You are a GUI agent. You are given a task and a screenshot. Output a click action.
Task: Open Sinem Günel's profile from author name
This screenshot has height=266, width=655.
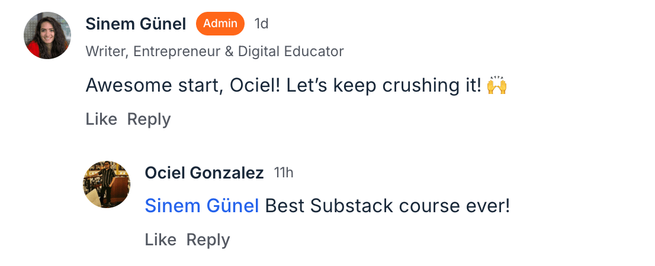point(136,24)
